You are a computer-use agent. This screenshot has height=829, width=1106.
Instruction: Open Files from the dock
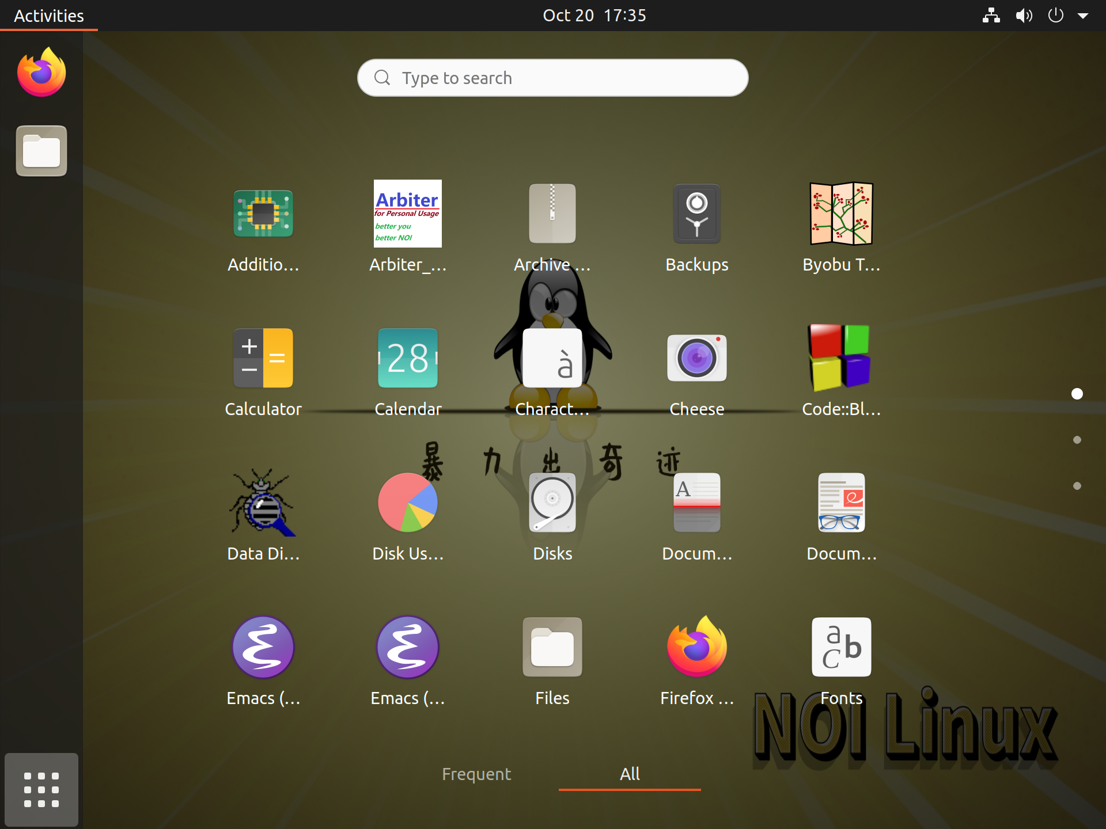point(41,151)
